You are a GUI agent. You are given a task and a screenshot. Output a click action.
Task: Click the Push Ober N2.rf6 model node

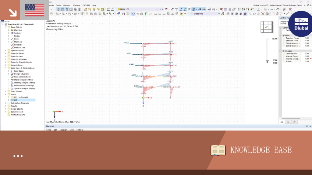tap(20, 24)
